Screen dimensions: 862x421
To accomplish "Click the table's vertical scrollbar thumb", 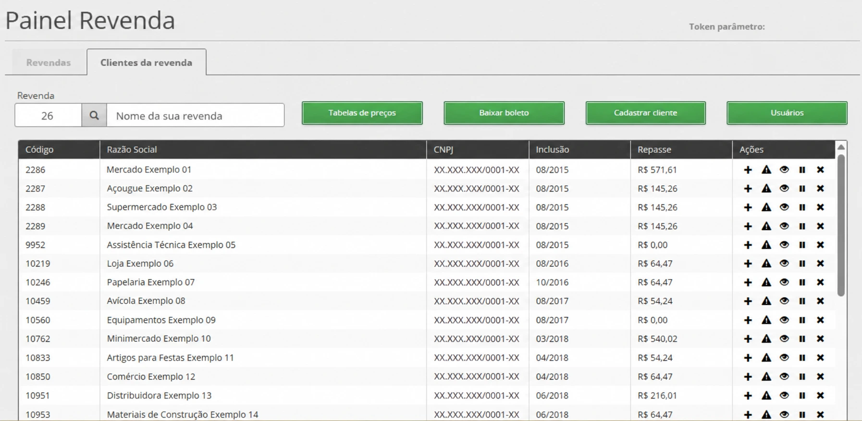I will [x=841, y=225].
